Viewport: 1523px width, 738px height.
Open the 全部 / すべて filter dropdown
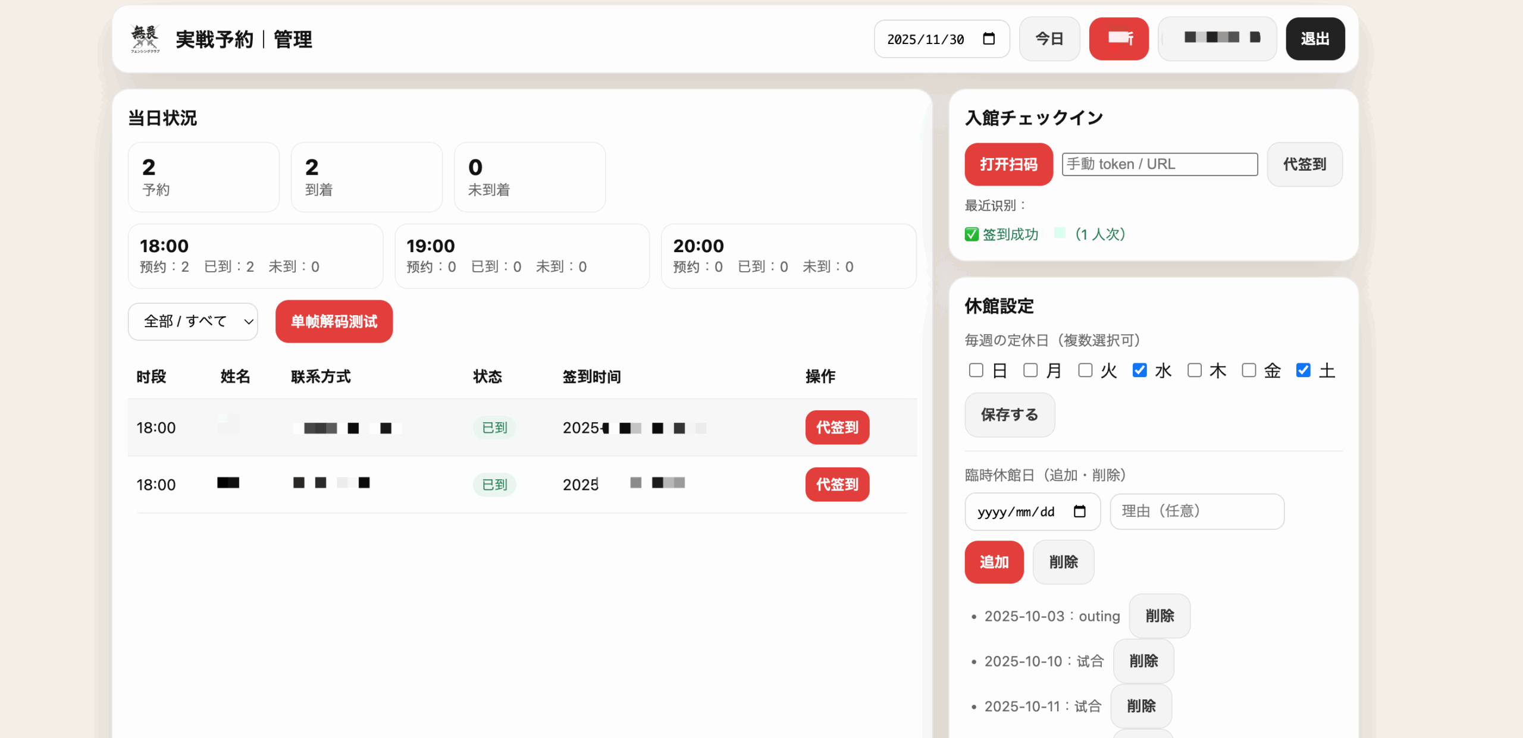point(192,322)
